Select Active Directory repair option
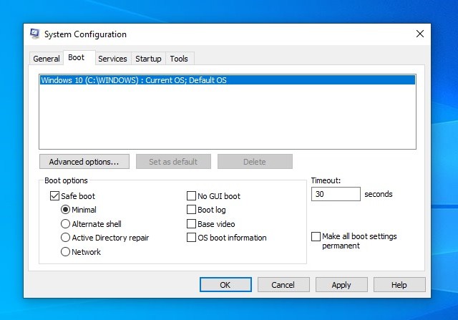The height and width of the screenshot is (320, 458). click(65, 238)
